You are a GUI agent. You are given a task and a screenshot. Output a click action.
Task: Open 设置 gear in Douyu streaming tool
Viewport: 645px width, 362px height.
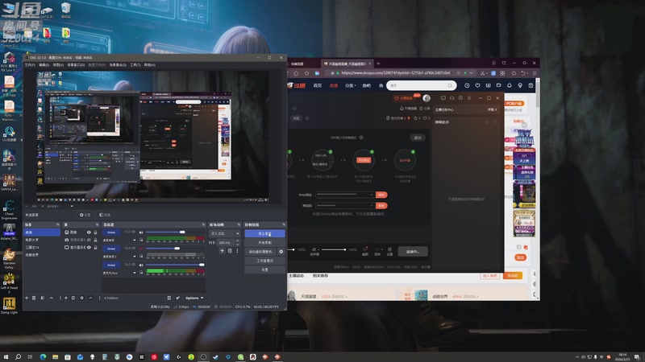[389, 251]
